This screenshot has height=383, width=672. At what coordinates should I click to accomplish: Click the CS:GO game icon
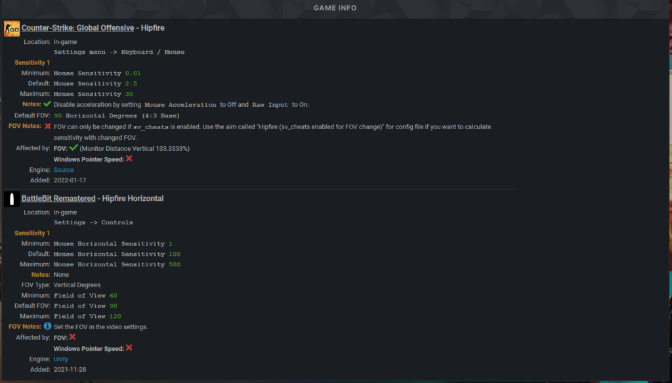point(12,29)
